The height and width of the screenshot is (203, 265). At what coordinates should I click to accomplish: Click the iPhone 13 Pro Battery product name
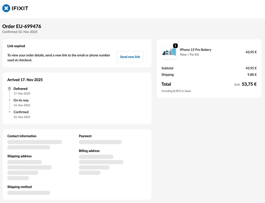(x=195, y=50)
